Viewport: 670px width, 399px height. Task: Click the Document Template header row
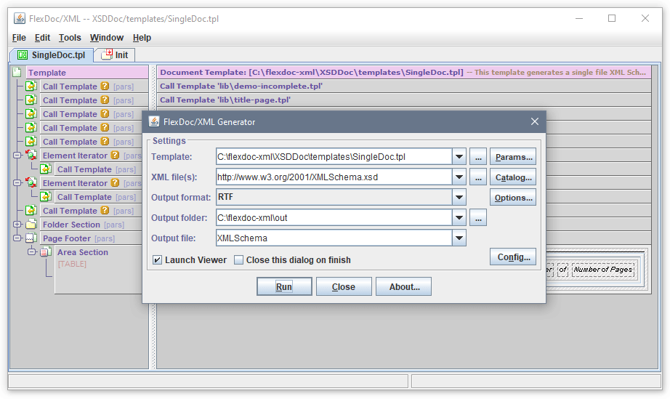coord(404,72)
